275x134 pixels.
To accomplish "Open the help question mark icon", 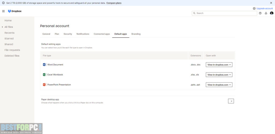I will (x=260, y=13).
